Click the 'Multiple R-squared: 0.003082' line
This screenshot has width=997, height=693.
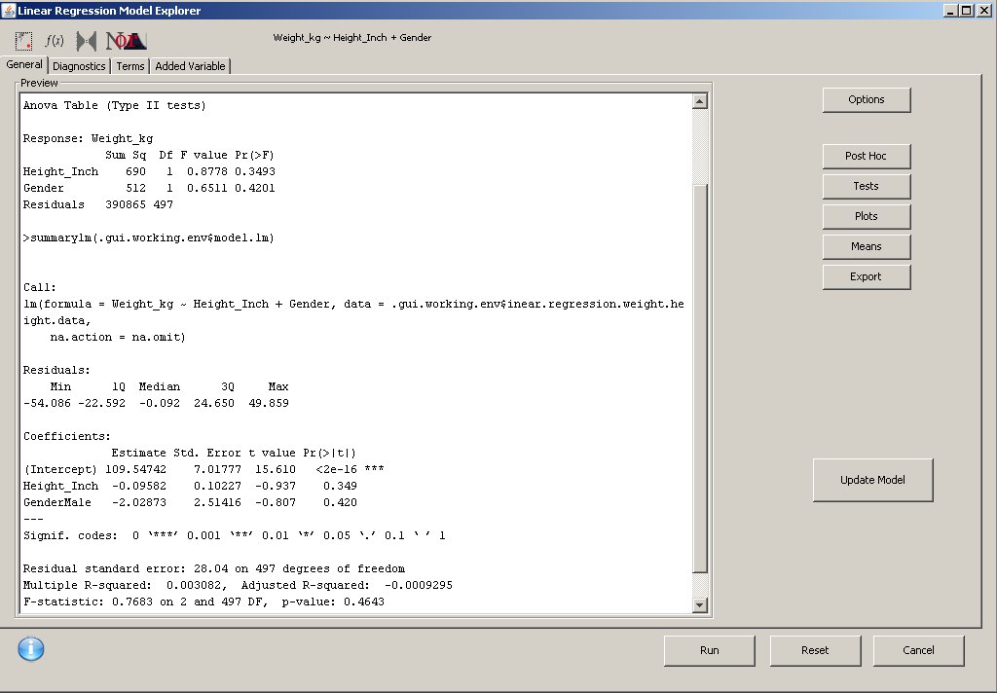238,585
